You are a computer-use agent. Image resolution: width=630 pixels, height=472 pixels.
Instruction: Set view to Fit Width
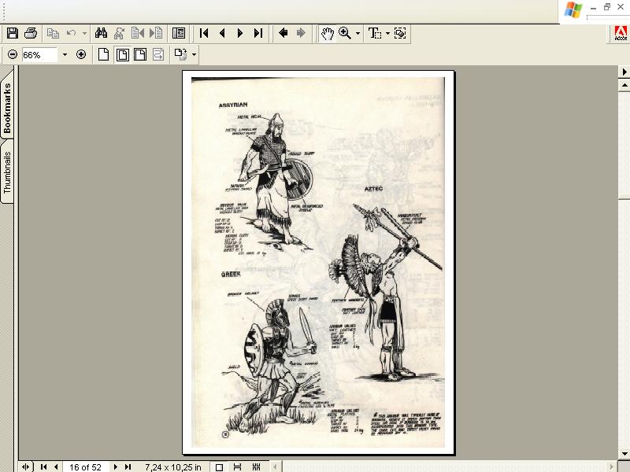point(140,54)
